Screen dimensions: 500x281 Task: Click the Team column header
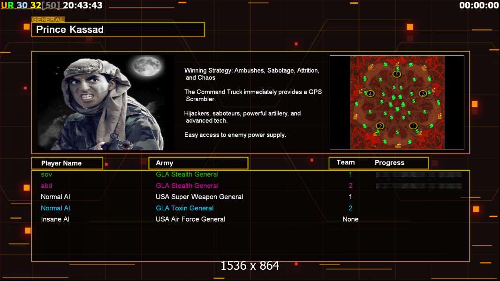346,163
